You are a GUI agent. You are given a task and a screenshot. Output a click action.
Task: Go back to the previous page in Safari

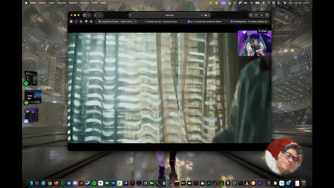click(96, 15)
